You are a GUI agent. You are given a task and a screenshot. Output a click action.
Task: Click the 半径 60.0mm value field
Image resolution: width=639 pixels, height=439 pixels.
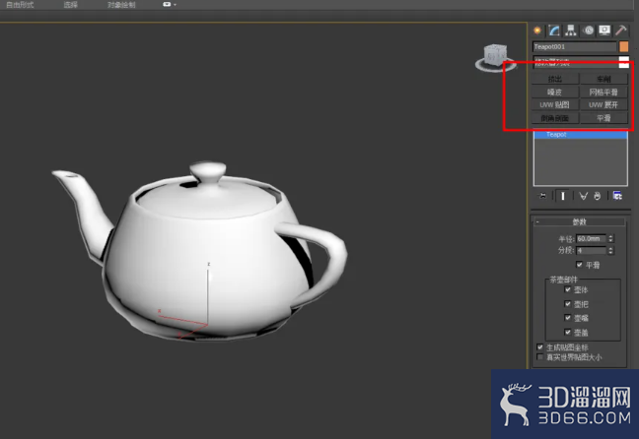tap(591, 239)
